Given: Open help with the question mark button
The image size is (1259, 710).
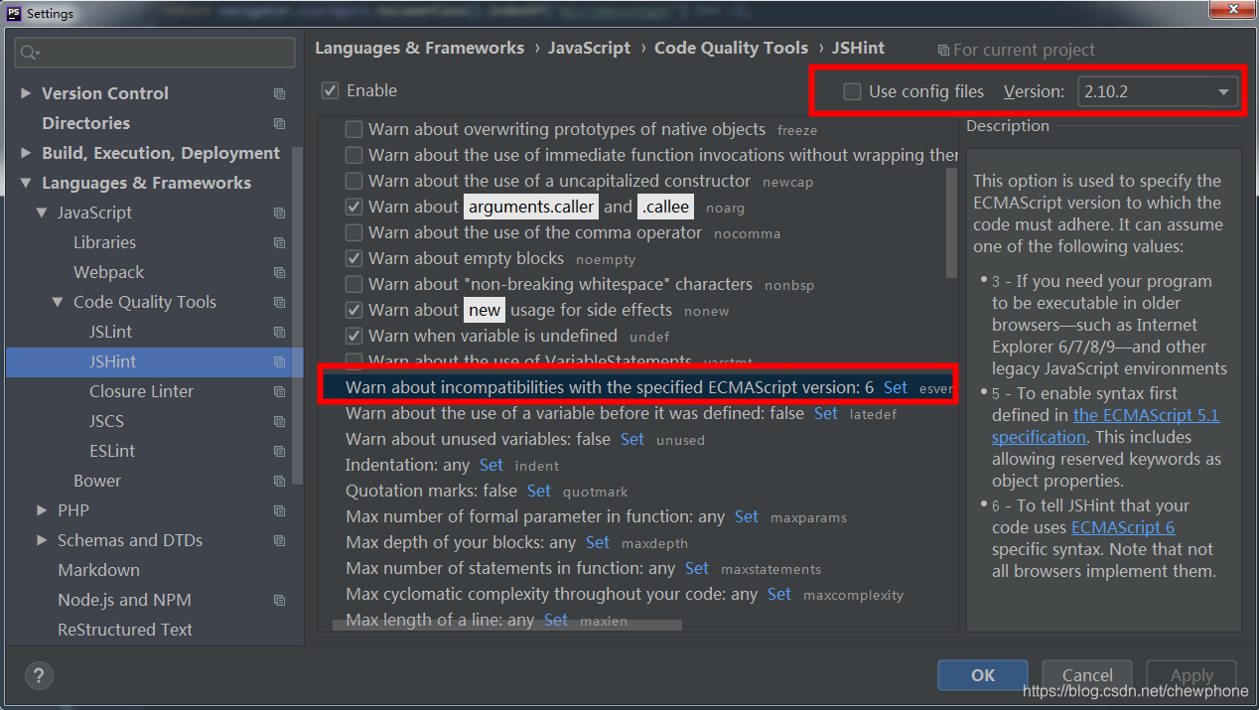Looking at the screenshot, I should pos(39,676).
